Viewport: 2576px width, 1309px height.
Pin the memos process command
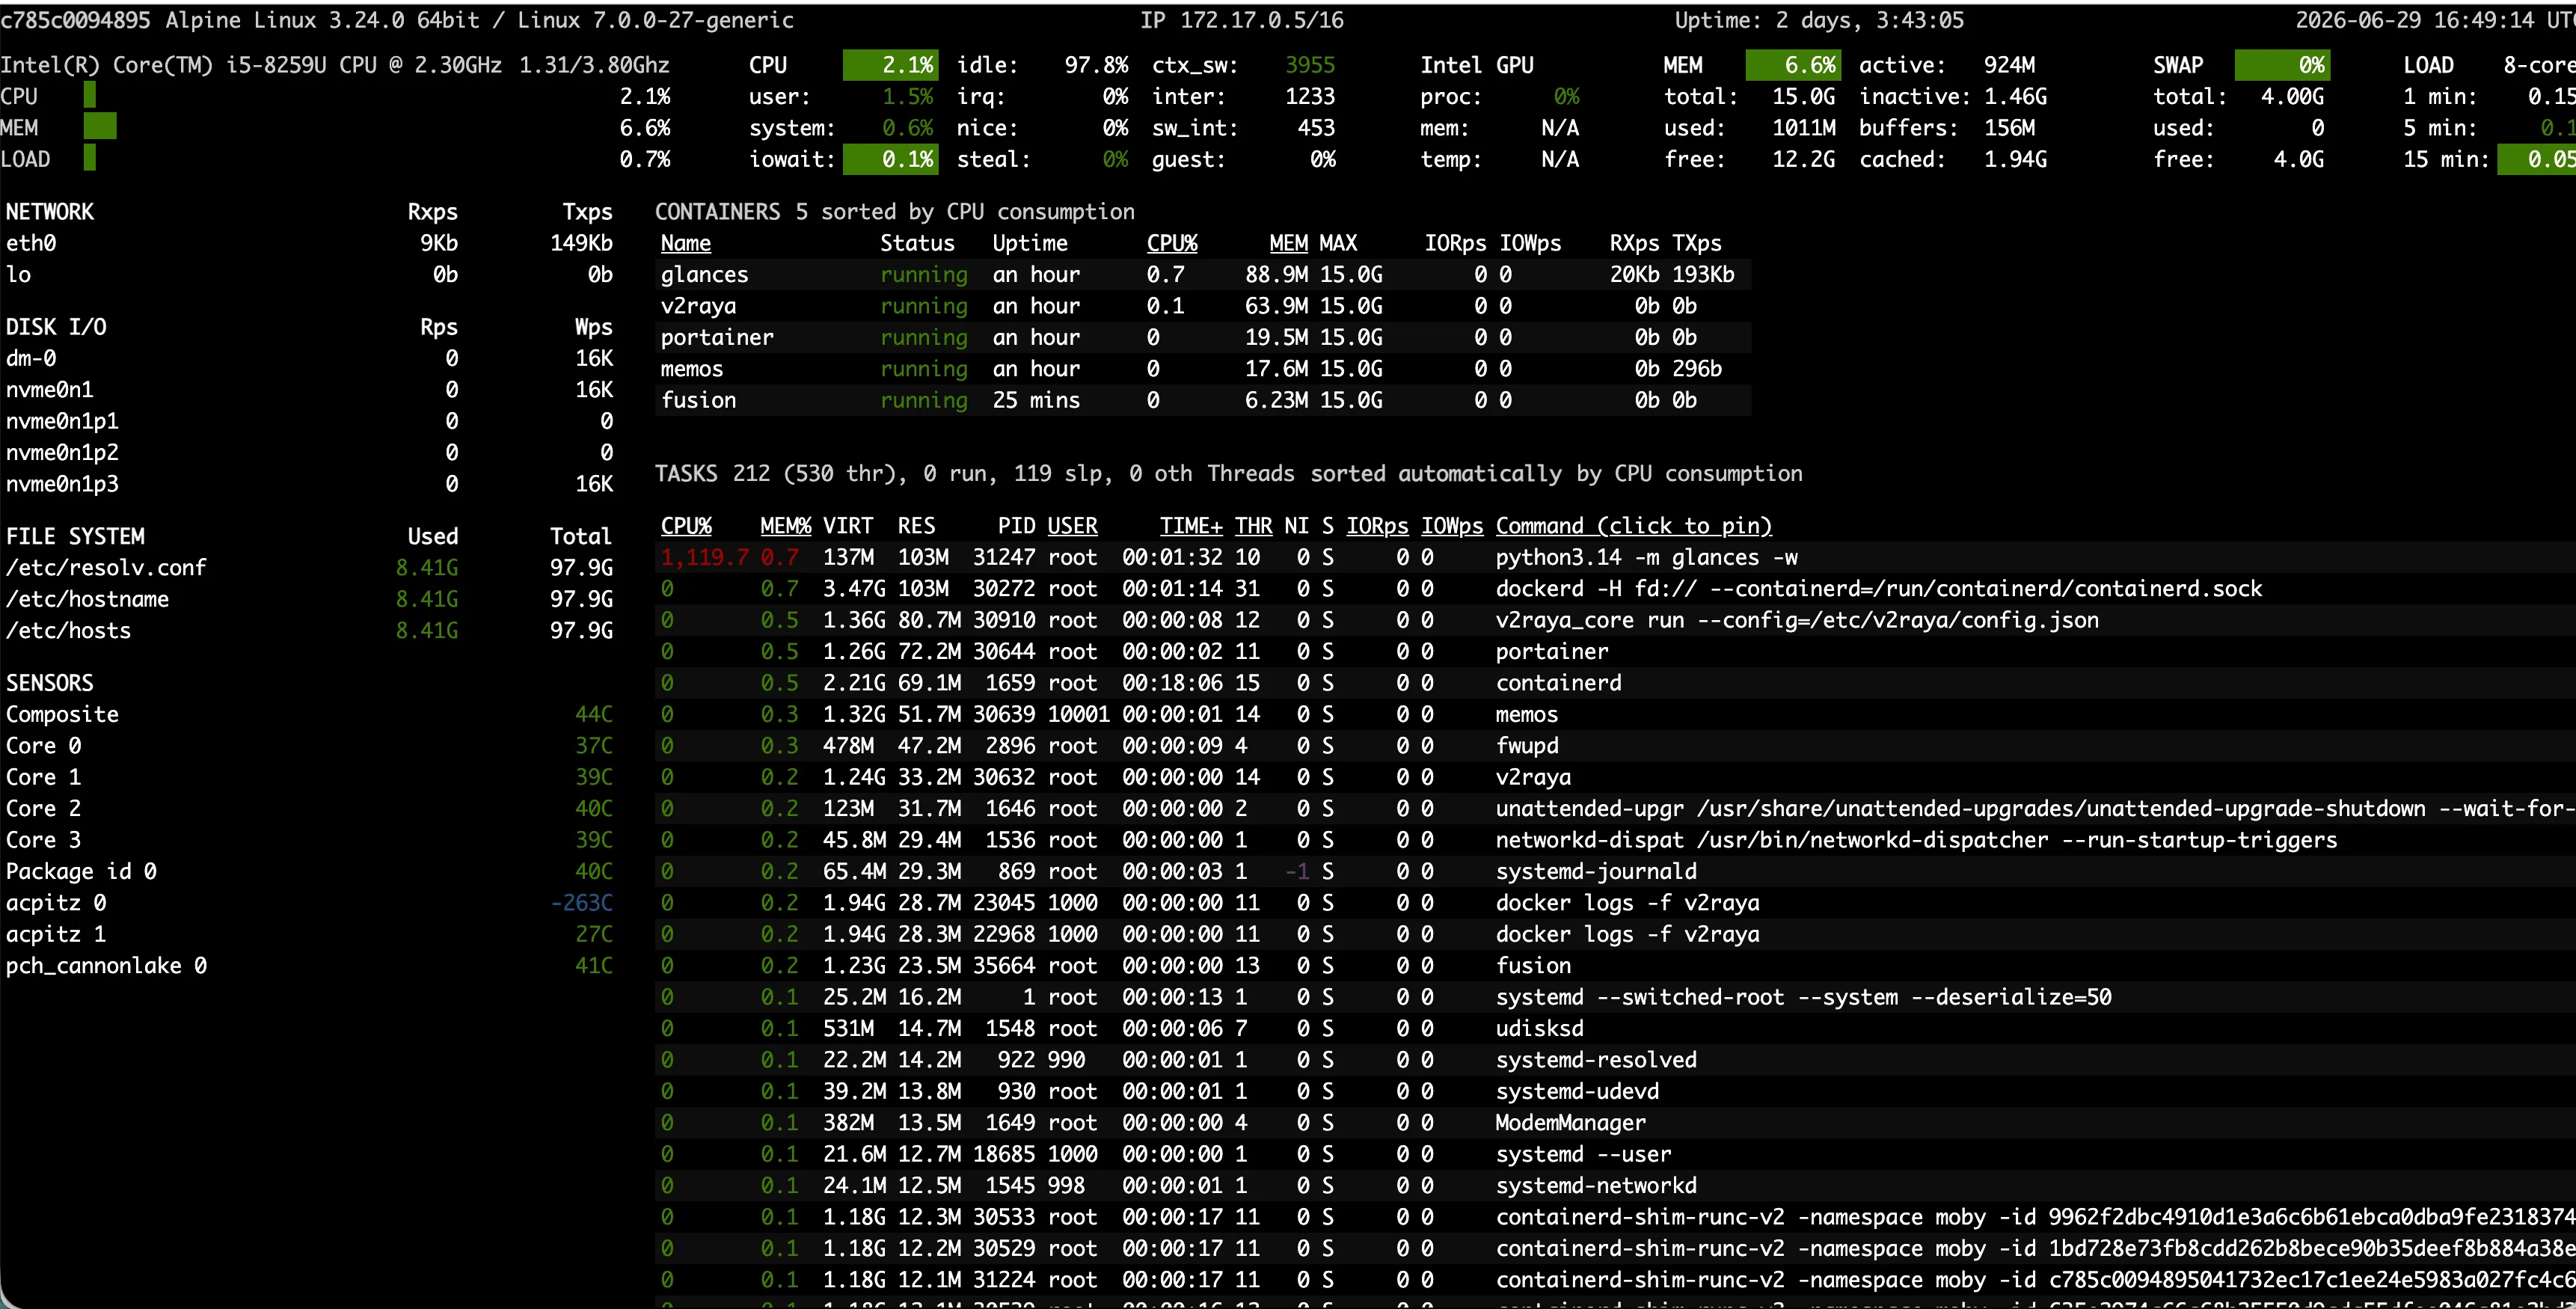(x=1526, y=714)
